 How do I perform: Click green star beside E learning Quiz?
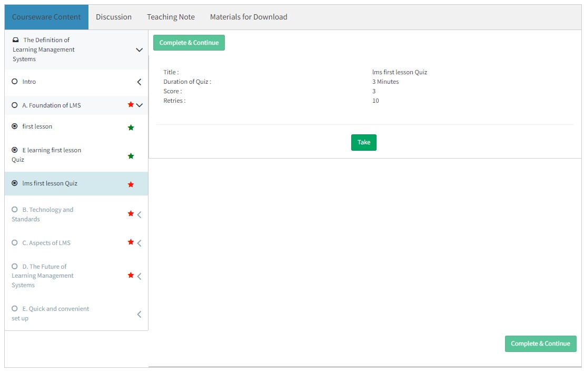pyautogui.click(x=131, y=156)
